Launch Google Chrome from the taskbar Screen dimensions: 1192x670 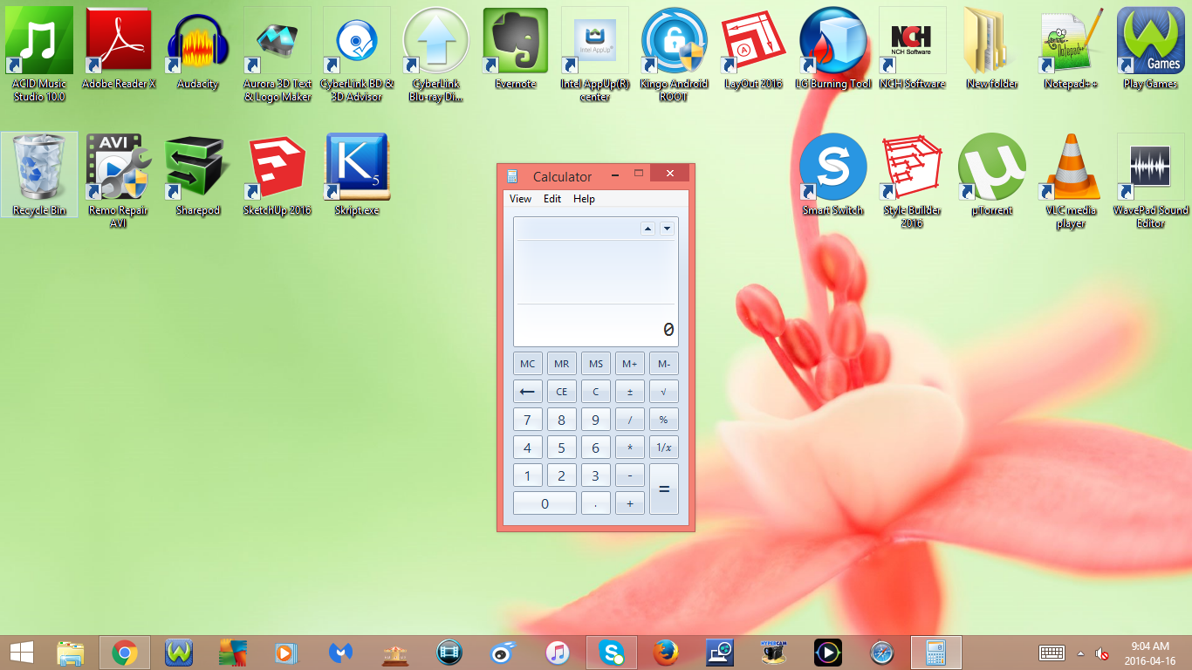[x=124, y=652]
